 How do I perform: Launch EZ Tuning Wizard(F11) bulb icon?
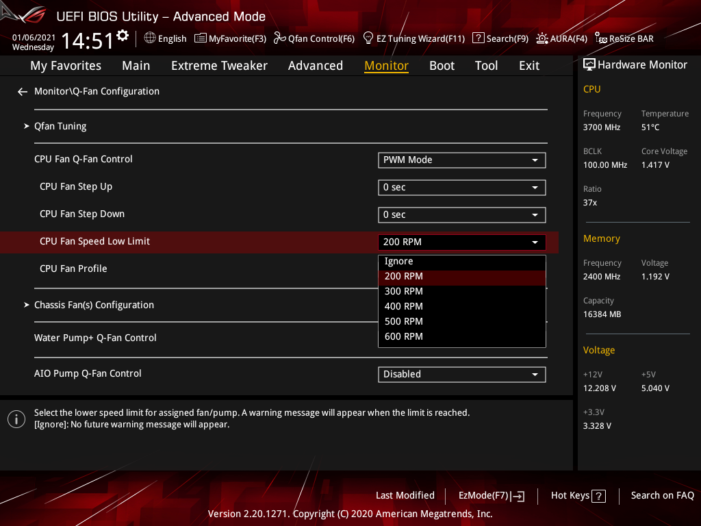tap(368, 38)
